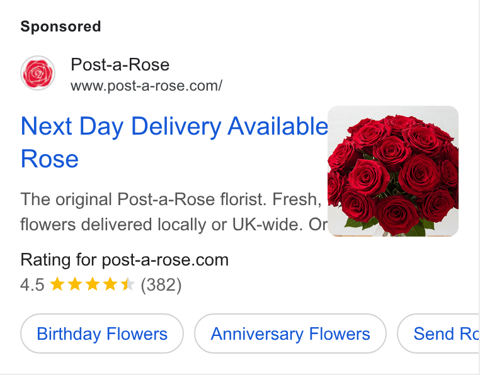Open the Next Day Delivery Available headline
Screen dimensions: 480x375
[174, 126]
